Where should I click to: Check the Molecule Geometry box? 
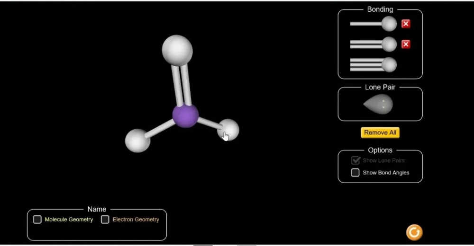click(37, 220)
